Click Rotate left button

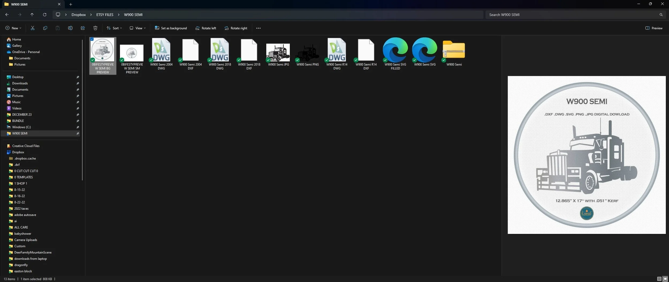pyautogui.click(x=206, y=28)
